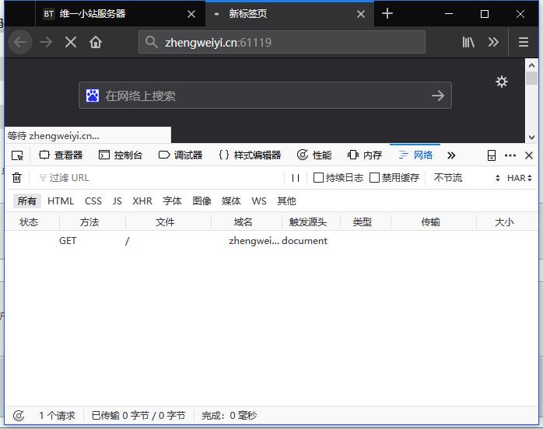Click the 1 个请求 status entry
This screenshot has width=543, height=429.
tap(57, 416)
